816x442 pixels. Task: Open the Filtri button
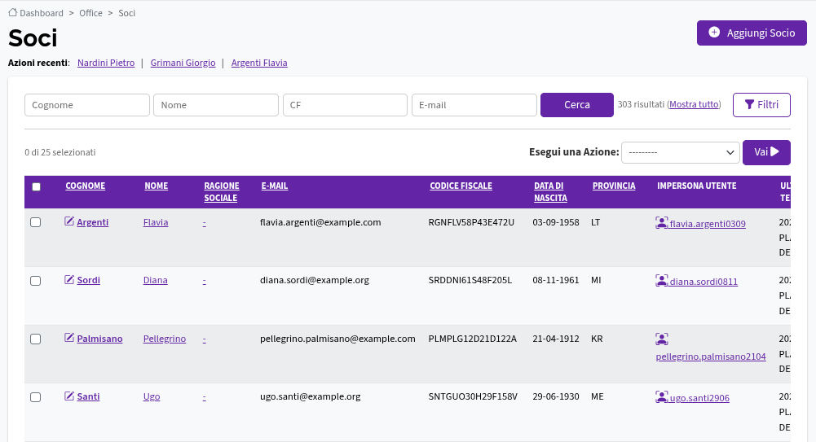pos(762,105)
